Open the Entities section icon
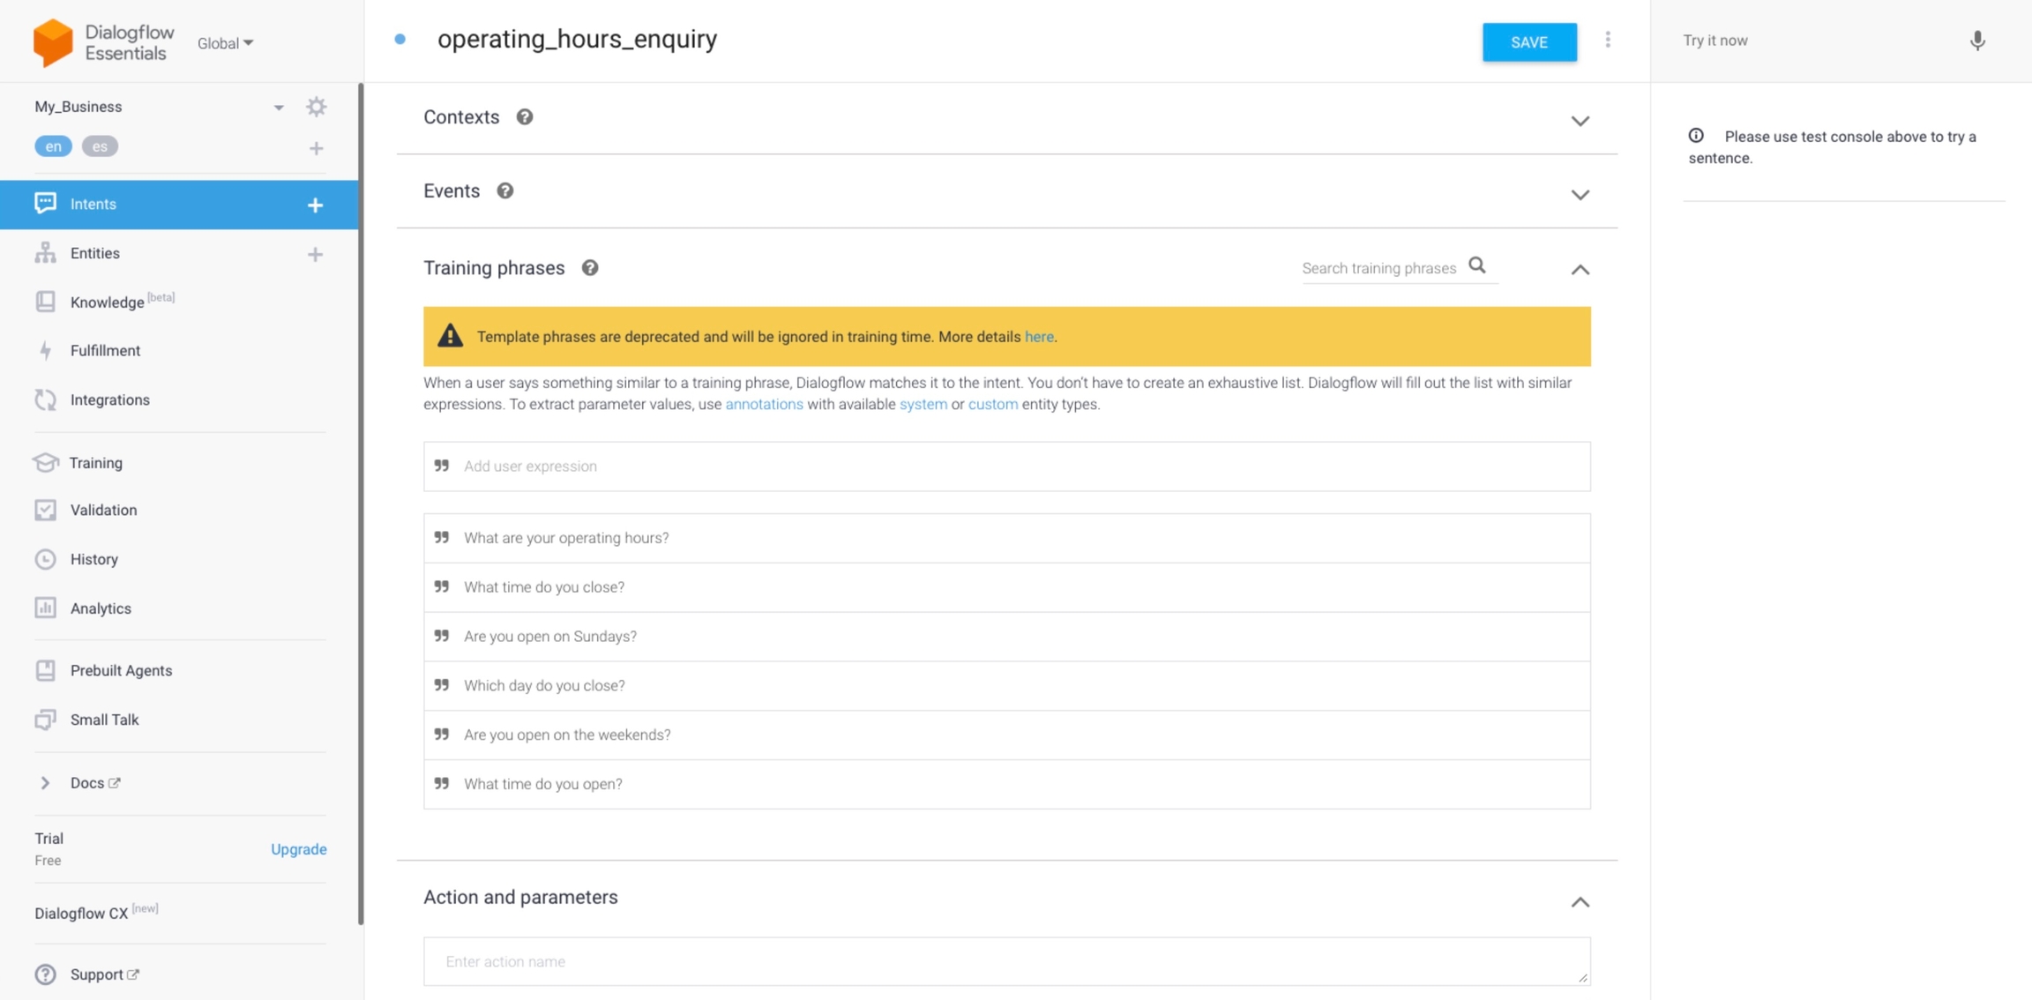The image size is (2032, 1000). (45, 253)
